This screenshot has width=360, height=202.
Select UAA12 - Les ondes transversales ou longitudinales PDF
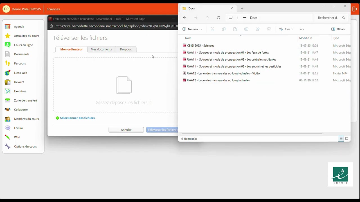[218, 81]
